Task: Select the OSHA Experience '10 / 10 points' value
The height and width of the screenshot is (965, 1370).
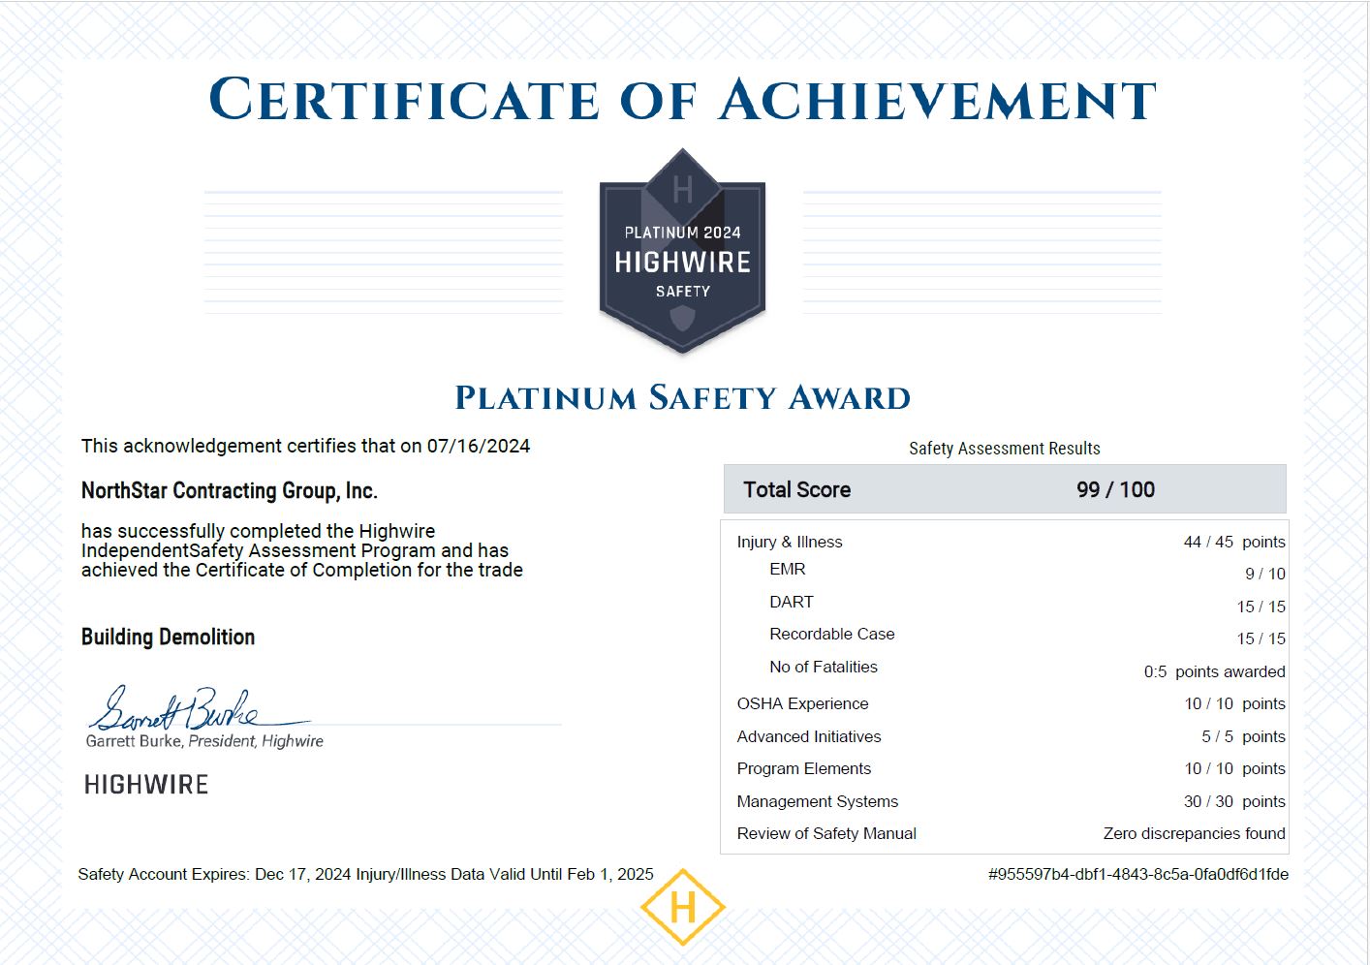Action: click(1235, 703)
